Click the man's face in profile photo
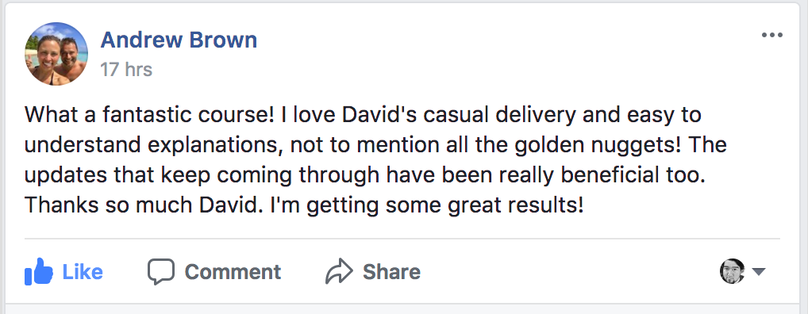Image resolution: width=808 pixels, height=314 pixels. point(68,51)
